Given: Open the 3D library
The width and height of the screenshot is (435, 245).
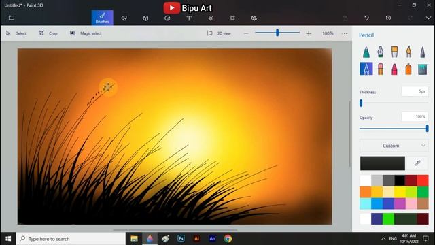Looking at the screenshot, I should (254, 18).
